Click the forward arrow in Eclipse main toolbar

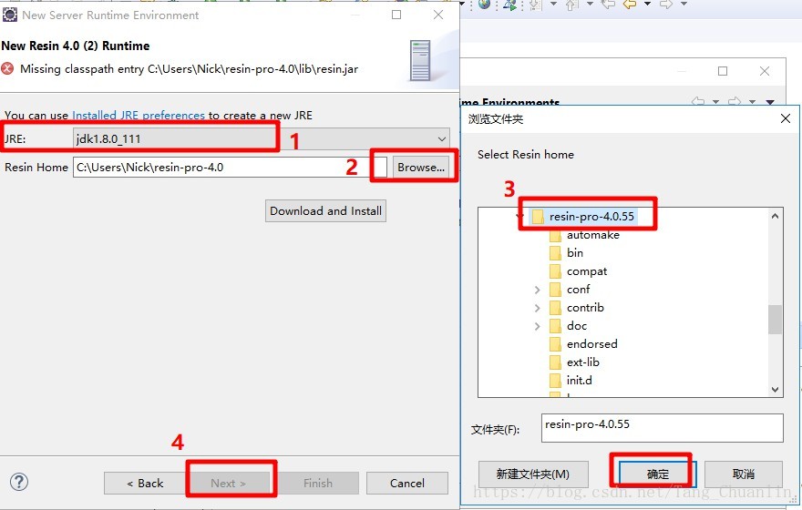pos(666,5)
